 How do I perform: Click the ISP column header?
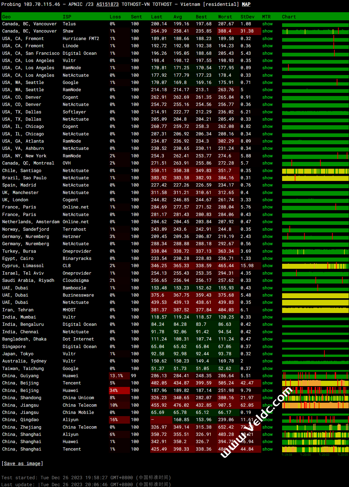(x=67, y=17)
